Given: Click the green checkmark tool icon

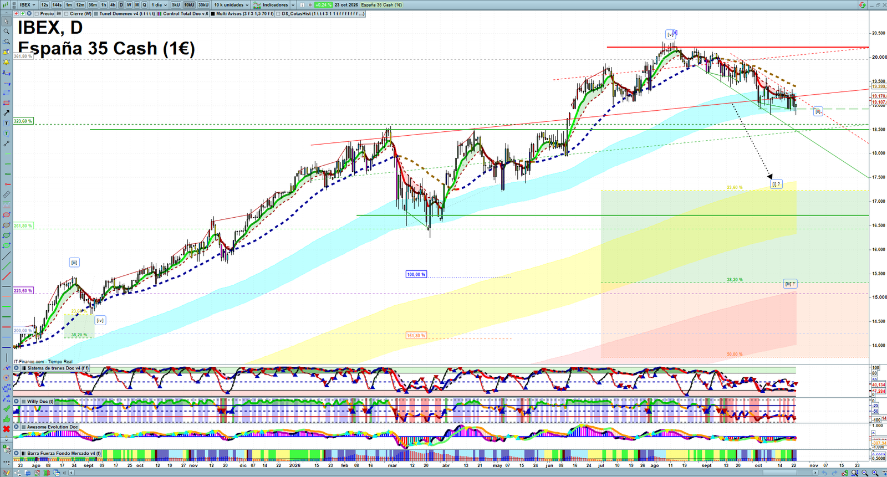Looking at the screenshot, I should [6, 409].
